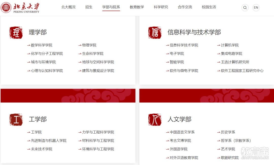Switch language with the EN button

pyautogui.click(x=256, y=8)
